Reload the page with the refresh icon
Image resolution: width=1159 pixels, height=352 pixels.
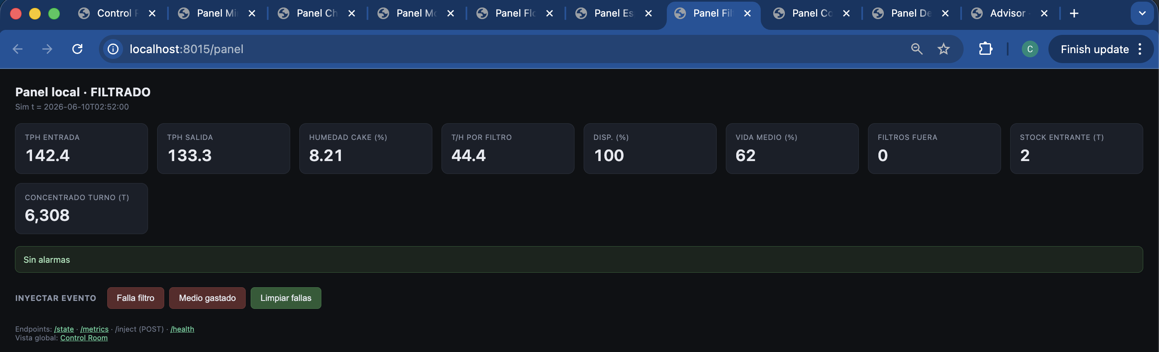77,49
